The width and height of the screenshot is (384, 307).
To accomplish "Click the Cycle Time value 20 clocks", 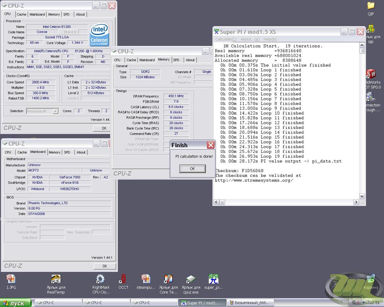I will point(176,123).
